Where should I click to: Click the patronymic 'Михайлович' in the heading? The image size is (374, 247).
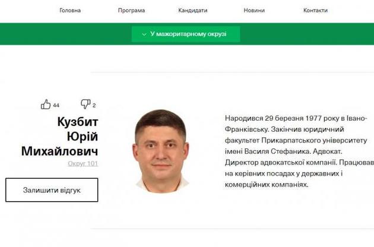pos(59,151)
